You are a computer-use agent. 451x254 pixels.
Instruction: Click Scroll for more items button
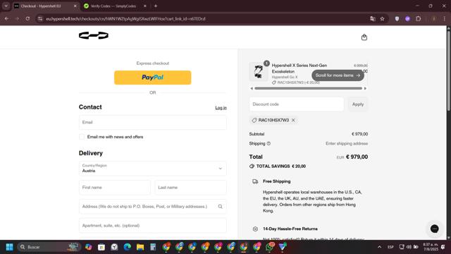[338, 75]
